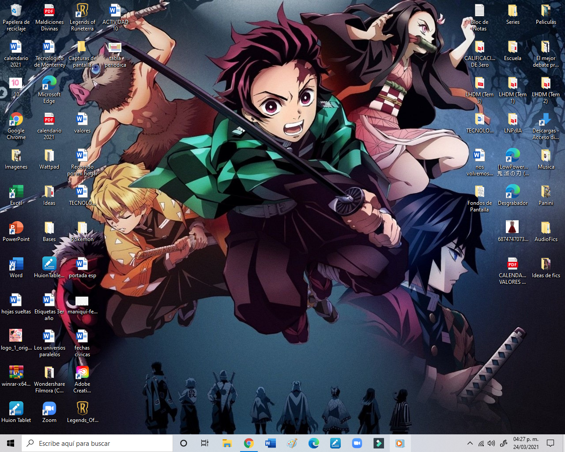
Task: Open Desgrabador Edge shortcut
Action: pos(512,195)
